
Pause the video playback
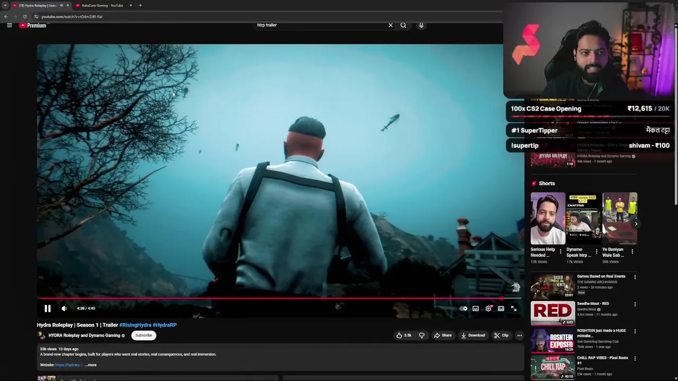click(x=48, y=309)
